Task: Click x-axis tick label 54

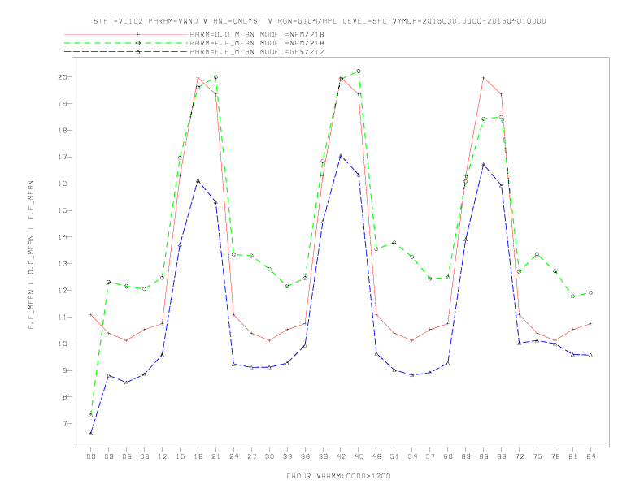Action: coord(412,456)
